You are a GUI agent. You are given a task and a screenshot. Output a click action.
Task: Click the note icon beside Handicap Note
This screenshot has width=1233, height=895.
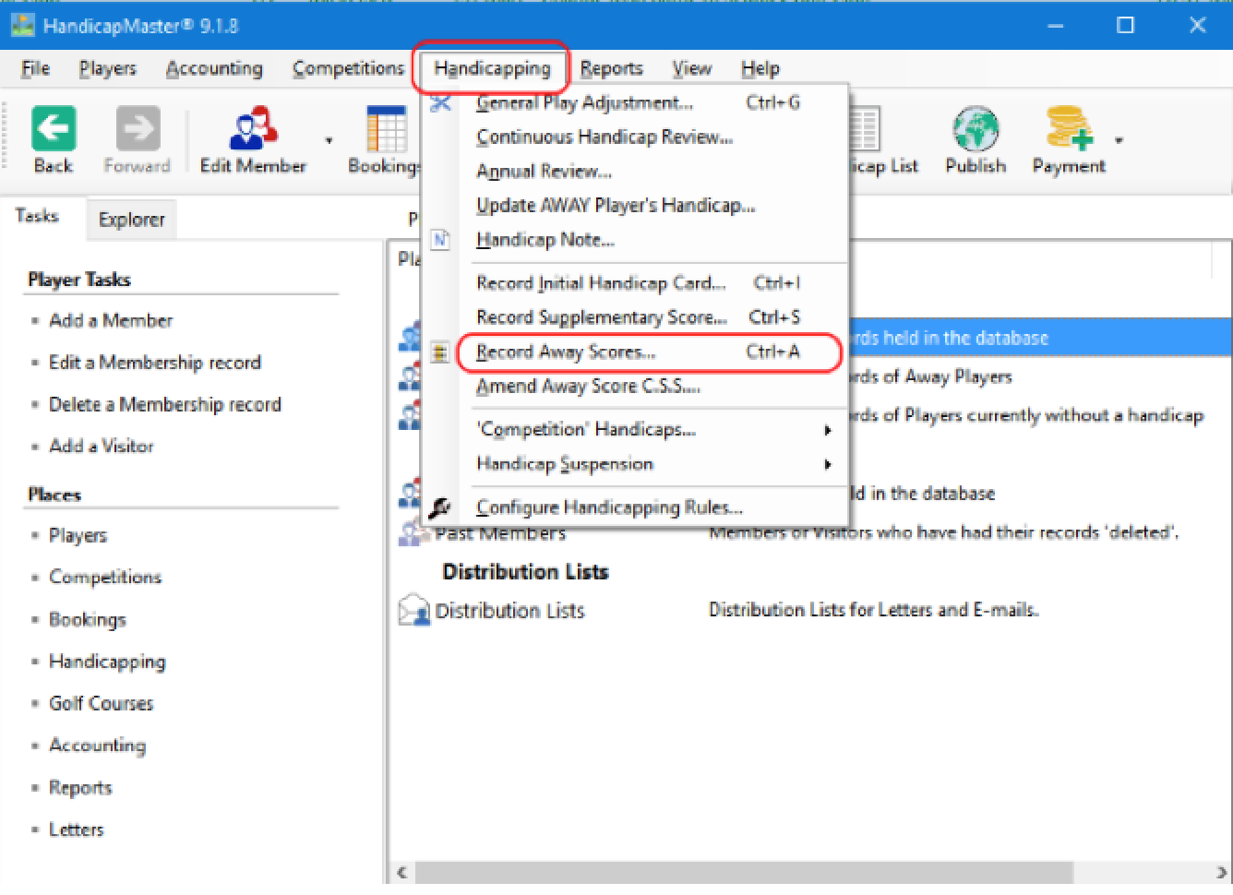point(441,240)
